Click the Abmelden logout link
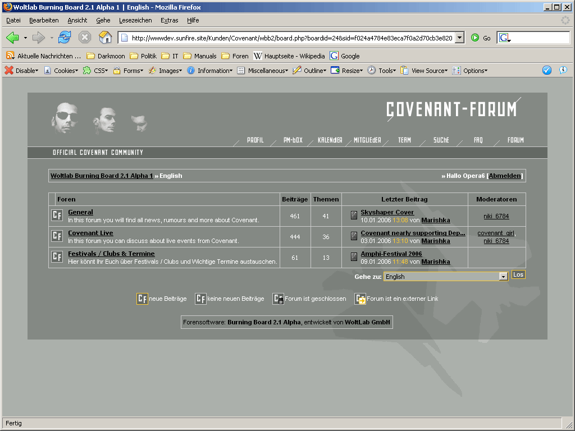Screen dimensions: 575x431 [505, 176]
